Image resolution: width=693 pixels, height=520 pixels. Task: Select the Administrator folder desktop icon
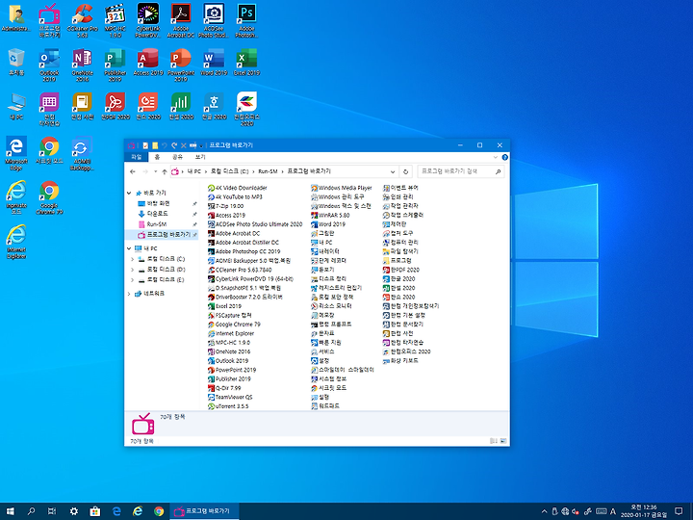pos(16,17)
